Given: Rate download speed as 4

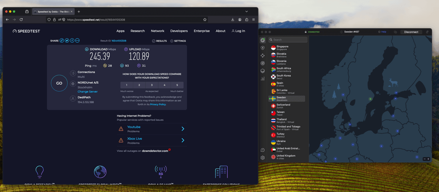Looking at the screenshot, I should [165, 85].
